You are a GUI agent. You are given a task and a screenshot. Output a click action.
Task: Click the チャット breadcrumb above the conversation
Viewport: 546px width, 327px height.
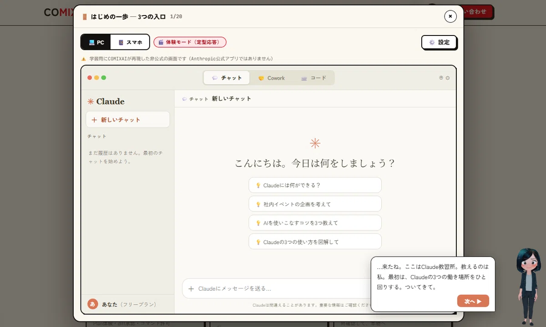[x=195, y=99]
